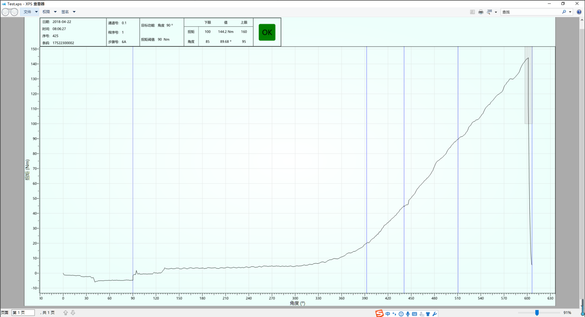
Task: Click the Sogou input method logo
Action: click(x=379, y=314)
